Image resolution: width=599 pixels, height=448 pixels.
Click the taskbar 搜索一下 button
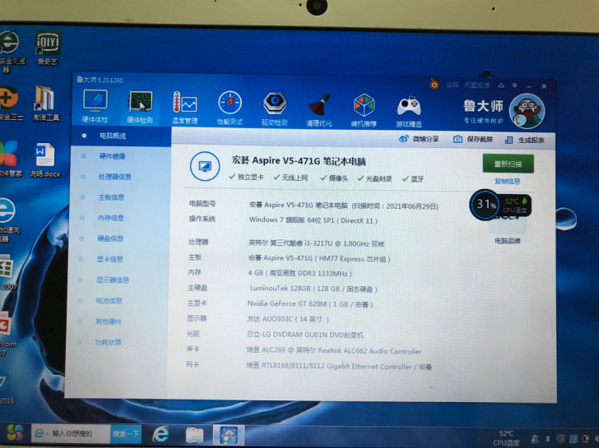[x=126, y=433]
